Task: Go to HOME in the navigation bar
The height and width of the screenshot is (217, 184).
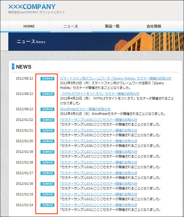Action: pos(29,26)
